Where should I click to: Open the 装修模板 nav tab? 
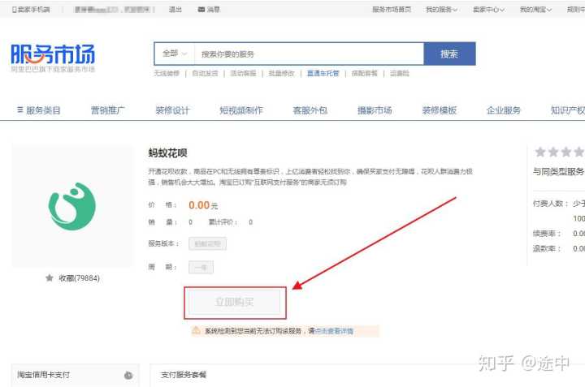point(439,110)
